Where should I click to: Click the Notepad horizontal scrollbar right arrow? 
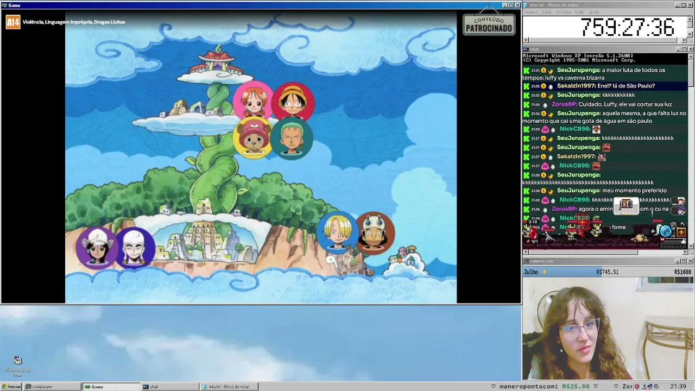coord(684,40)
